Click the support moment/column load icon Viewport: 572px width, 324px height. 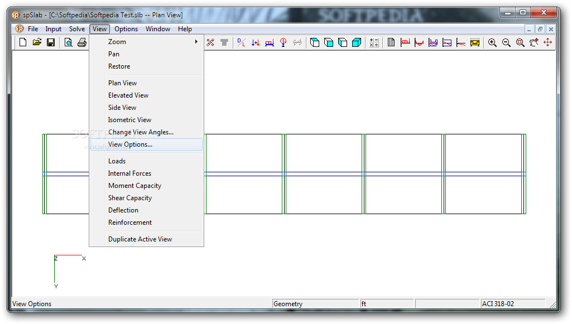(x=283, y=42)
